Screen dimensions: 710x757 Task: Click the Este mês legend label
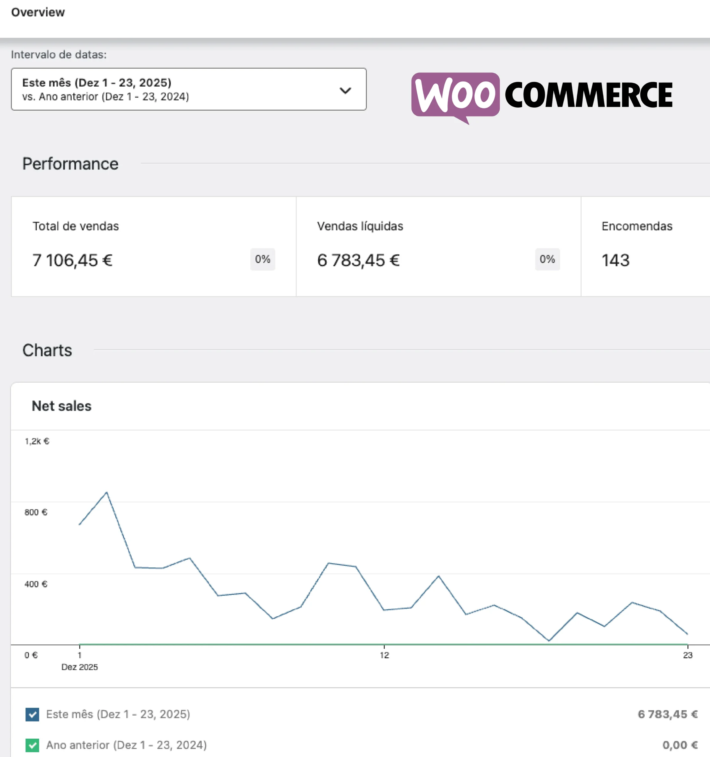tap(118, 714)
